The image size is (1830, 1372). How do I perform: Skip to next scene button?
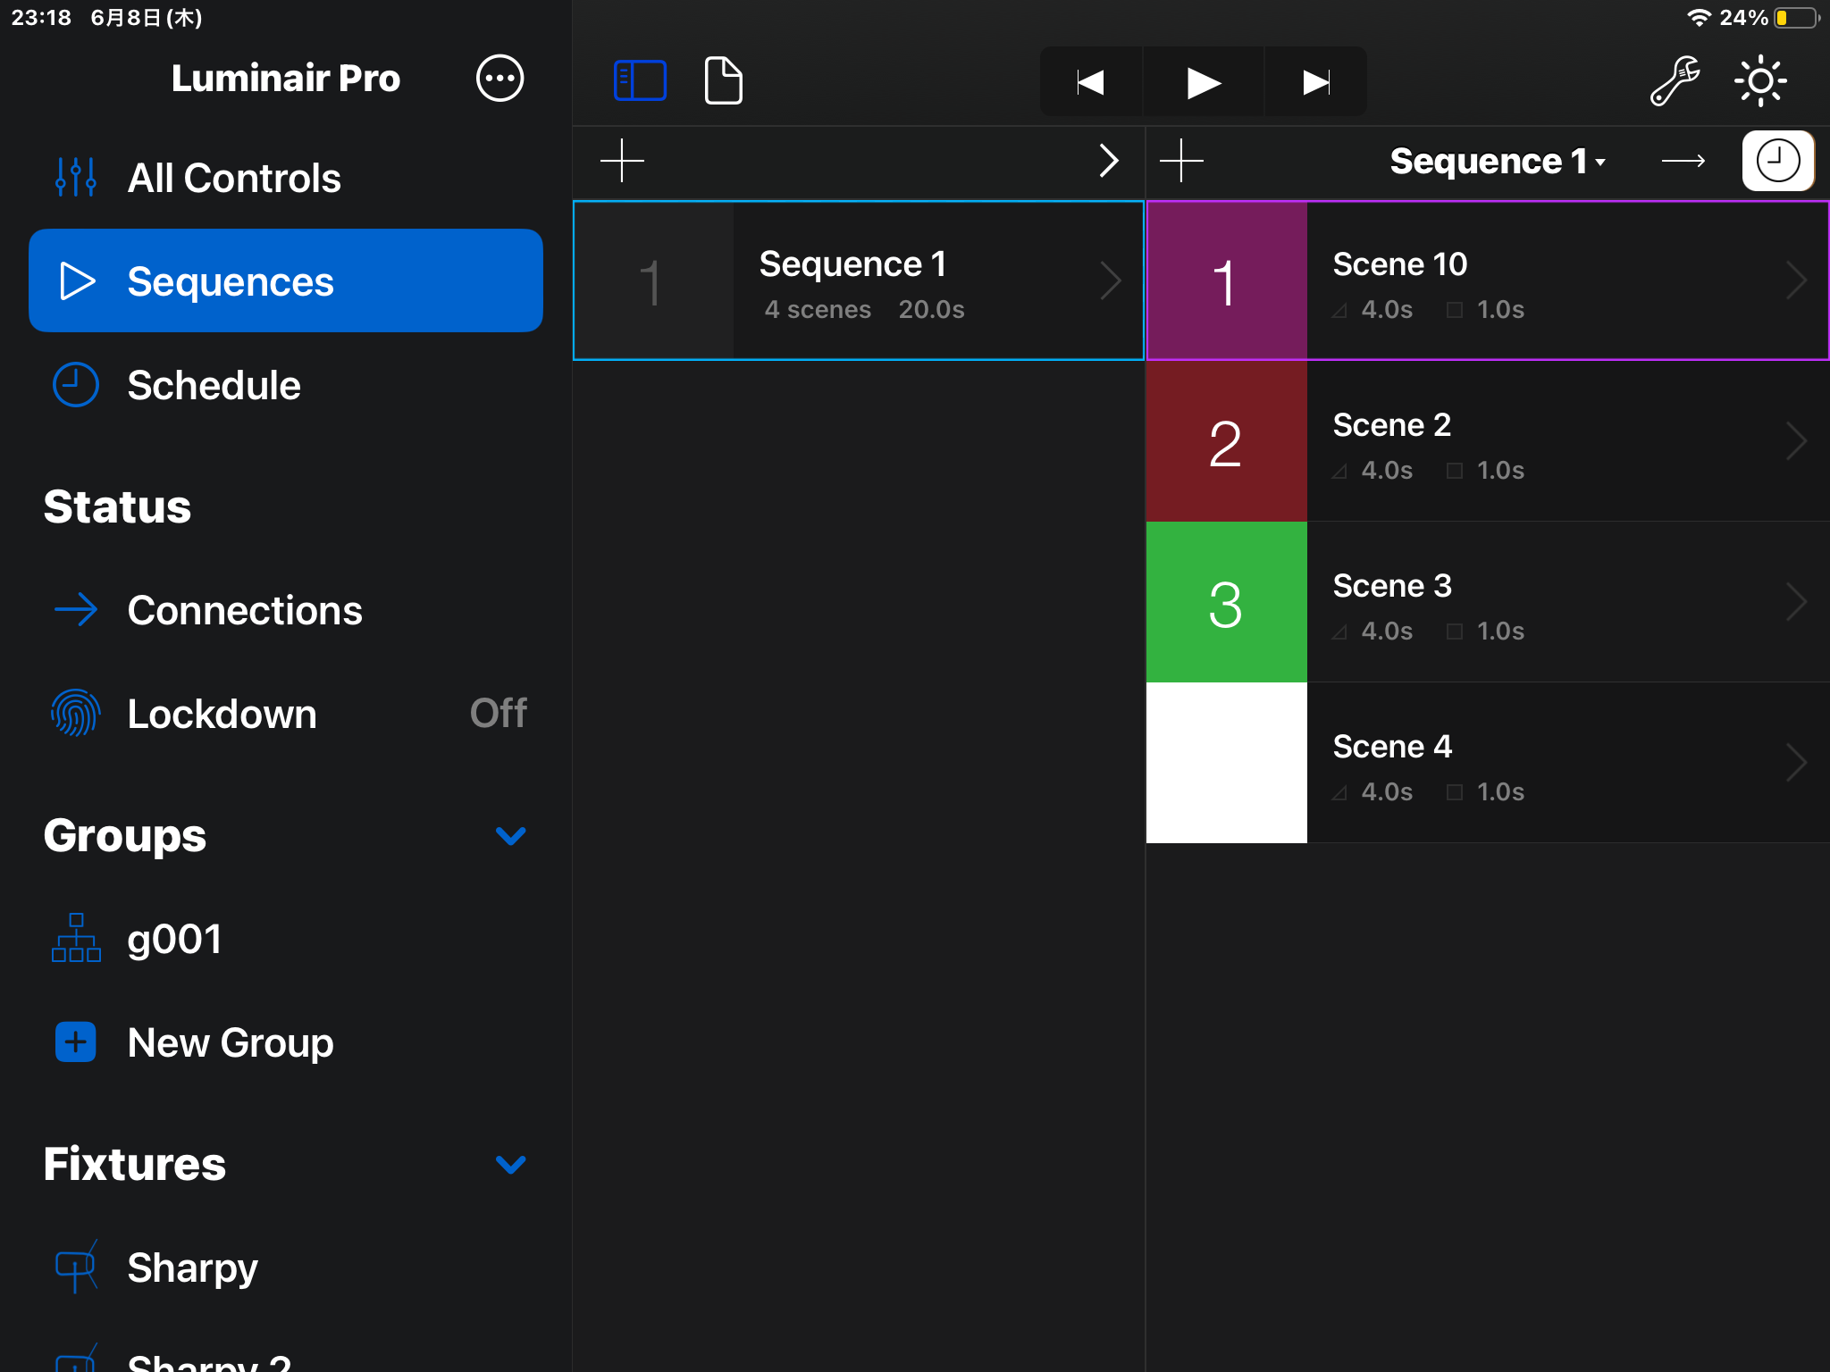tap(1315, 82)
